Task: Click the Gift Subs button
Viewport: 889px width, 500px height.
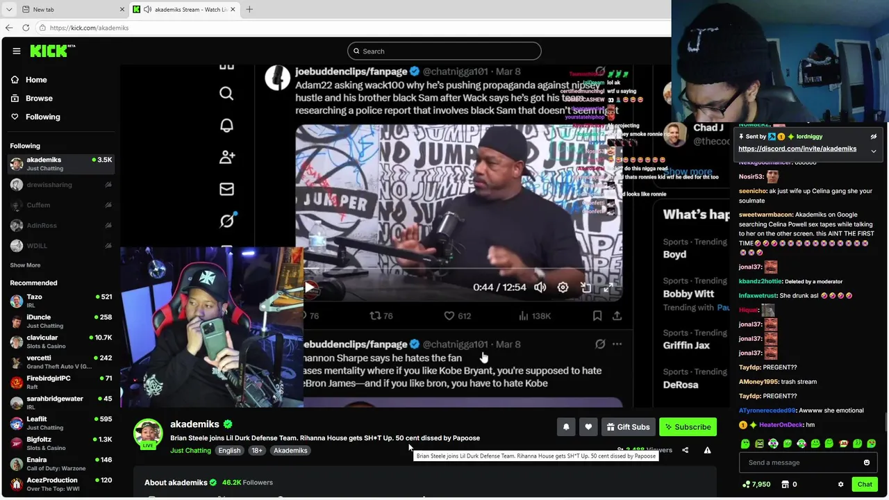Action: [x=628, y=427]
